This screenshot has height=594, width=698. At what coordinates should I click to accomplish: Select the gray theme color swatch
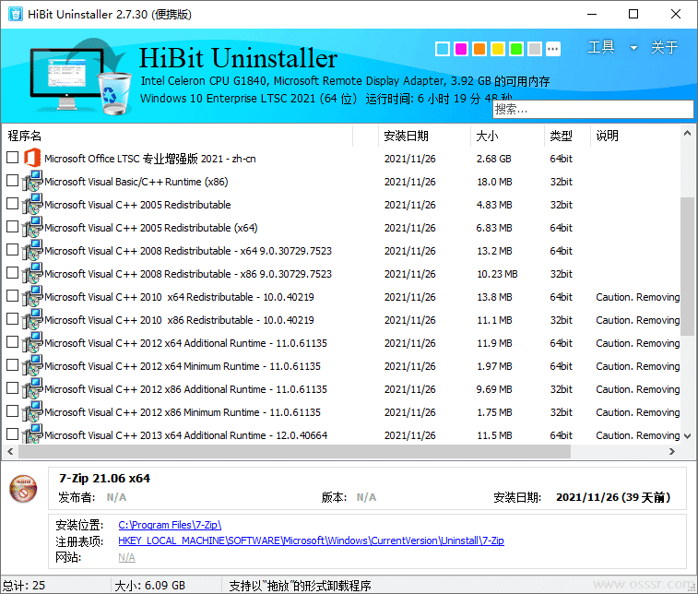[535, 49]
